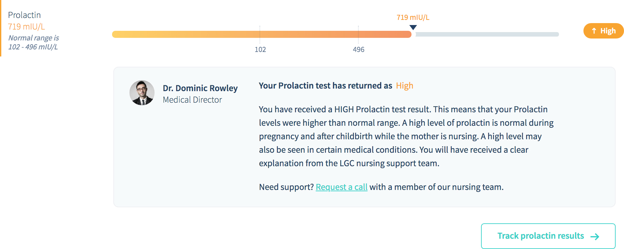The image size is (624, 249).
Task: Click the 496 upper range tick label
Action: point(358,50)
